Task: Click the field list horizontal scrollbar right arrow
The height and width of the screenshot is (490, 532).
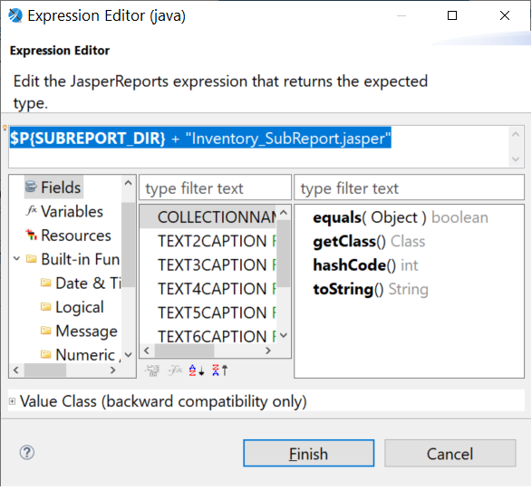Action: pyautogui.click(x=268, y=351)
